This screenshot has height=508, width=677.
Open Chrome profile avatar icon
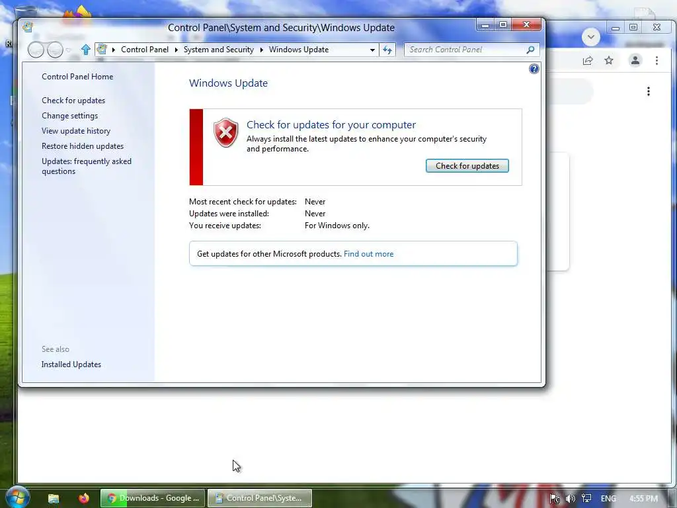click(x=635, y=60)
